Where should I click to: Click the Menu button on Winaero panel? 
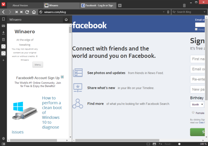click(38, 65)
